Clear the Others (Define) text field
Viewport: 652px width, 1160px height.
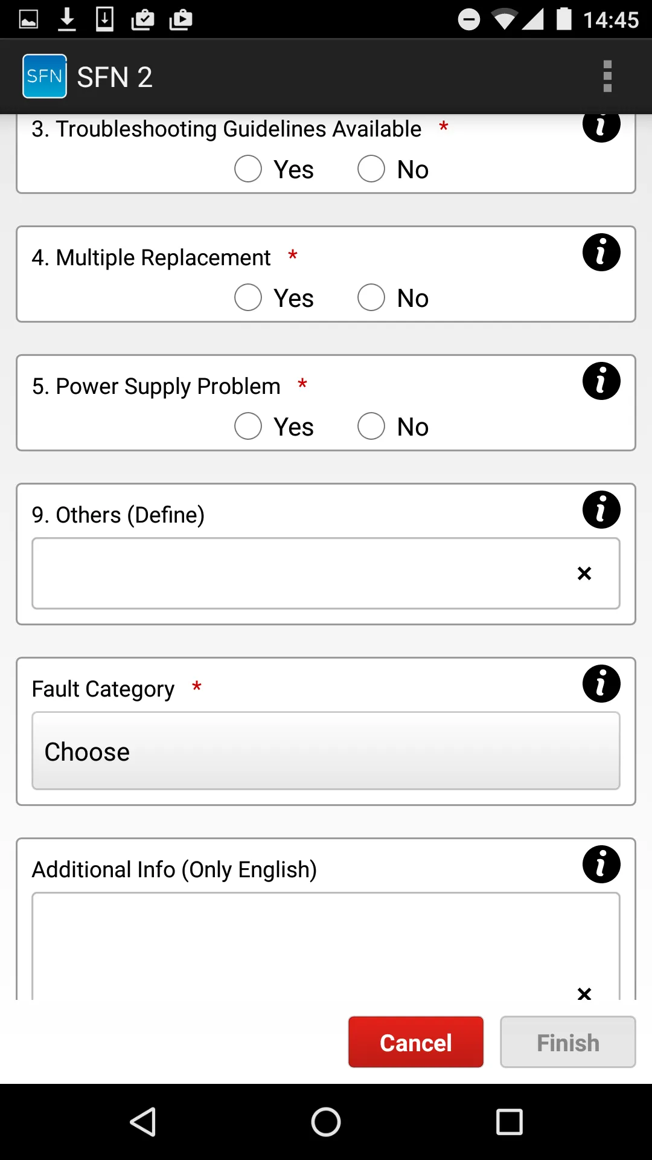click(x=584, y=573)
